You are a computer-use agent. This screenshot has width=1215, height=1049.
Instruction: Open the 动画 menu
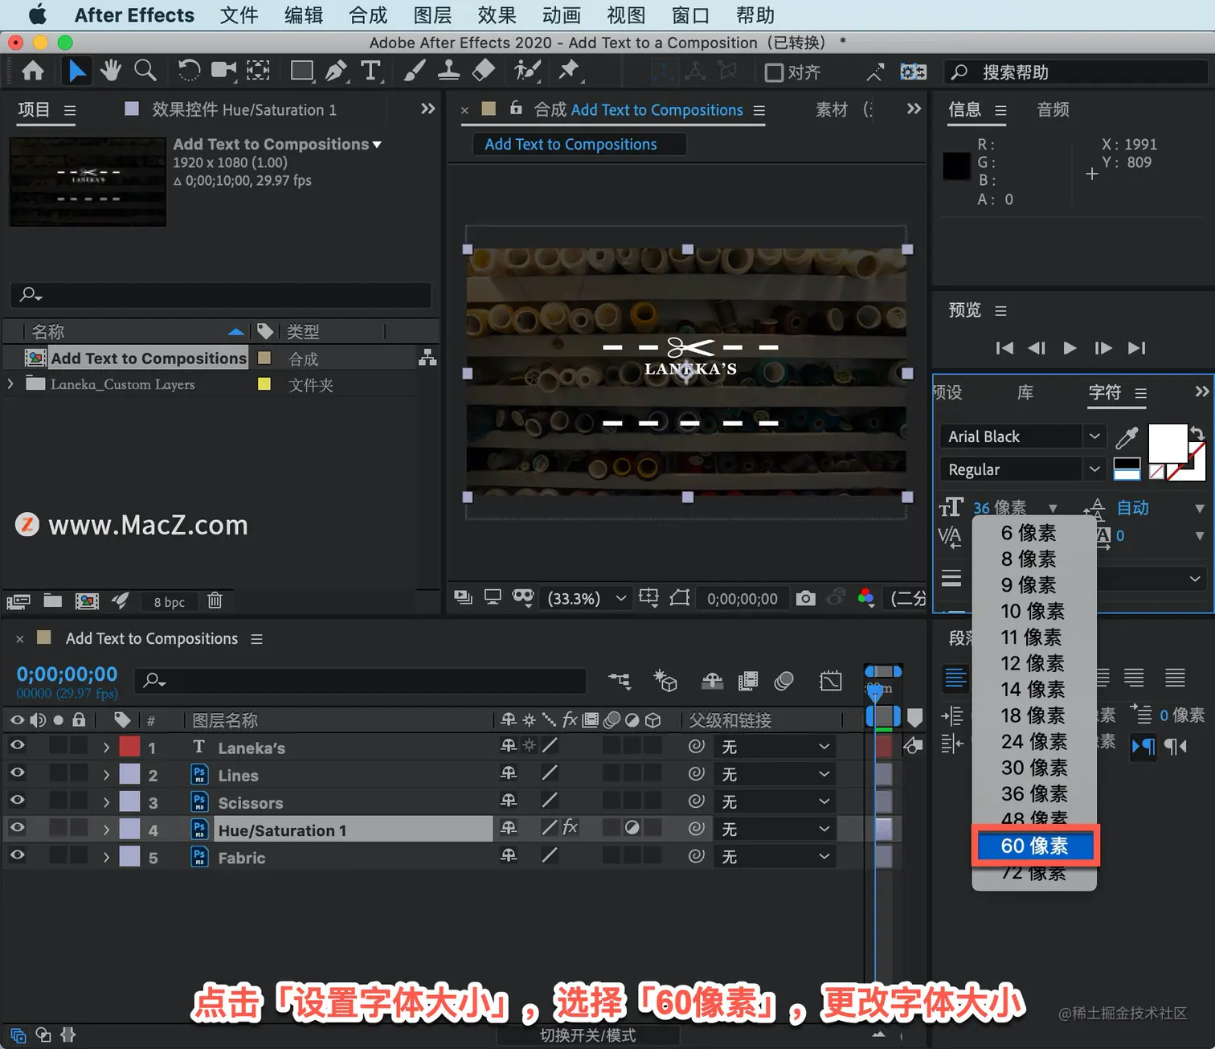pyautogui.click(x=561, y=15)
